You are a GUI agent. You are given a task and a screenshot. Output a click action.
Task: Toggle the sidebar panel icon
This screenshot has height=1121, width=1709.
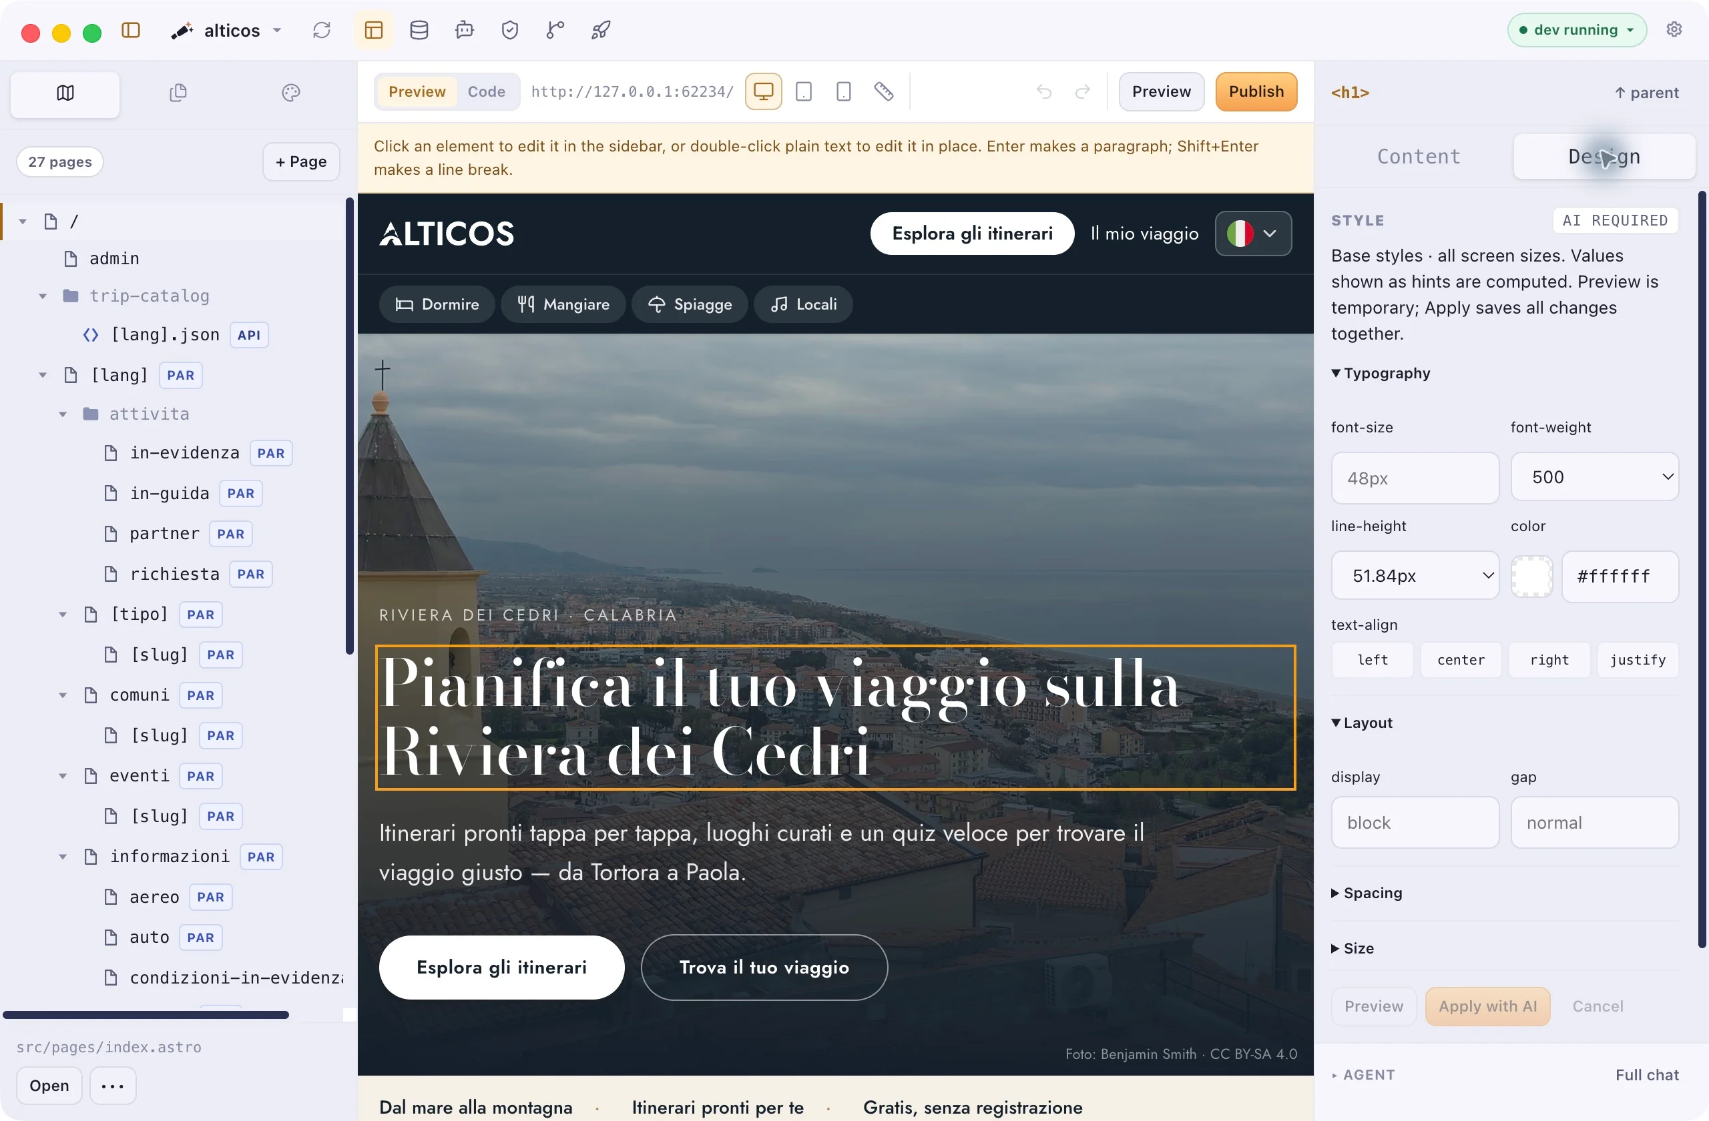click(131, 30)
